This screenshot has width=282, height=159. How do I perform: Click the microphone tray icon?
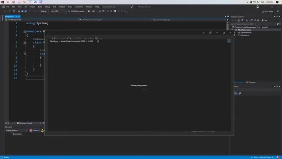(x=251, y=2)
